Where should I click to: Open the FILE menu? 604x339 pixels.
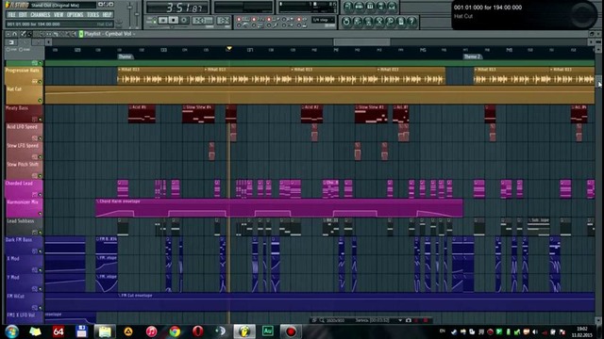point(11,15)
